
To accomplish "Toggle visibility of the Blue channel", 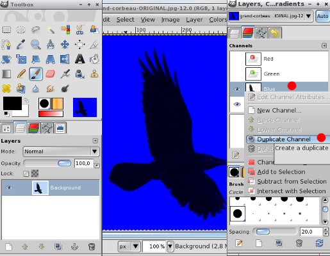I will [x=237, y=89].
